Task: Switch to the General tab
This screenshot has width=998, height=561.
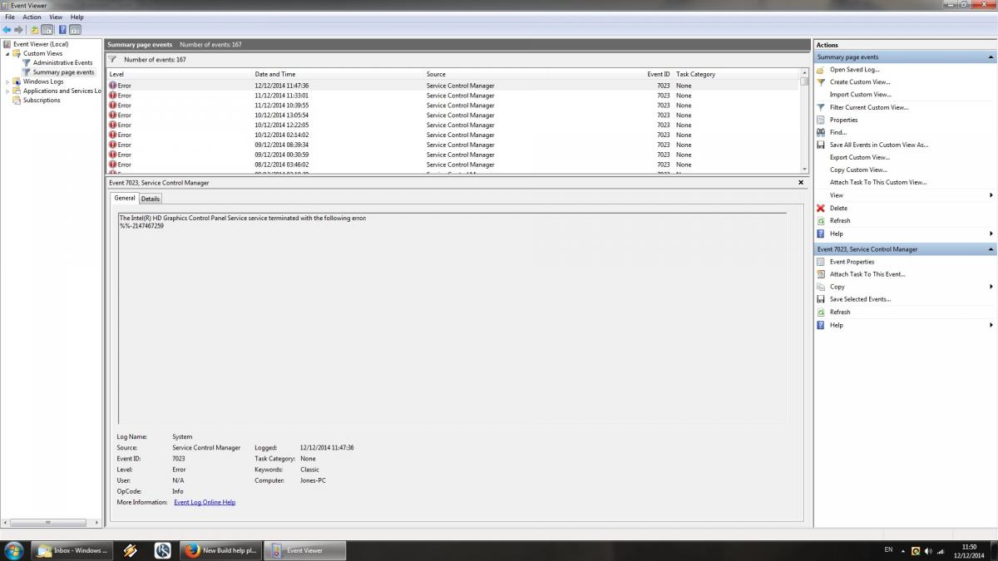Action: [x=125, y=198]
